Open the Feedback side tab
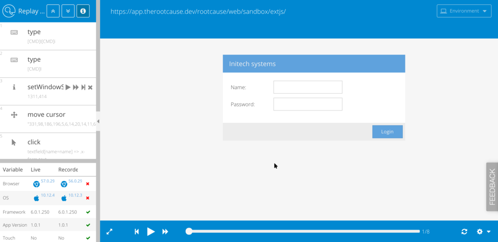The height and width of the screenshot is (242, 498). pyautogui.click(x=492, y=187)
